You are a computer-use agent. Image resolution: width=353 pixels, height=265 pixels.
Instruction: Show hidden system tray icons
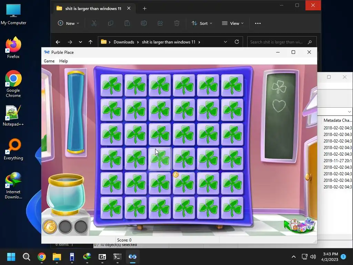point(294,257)
